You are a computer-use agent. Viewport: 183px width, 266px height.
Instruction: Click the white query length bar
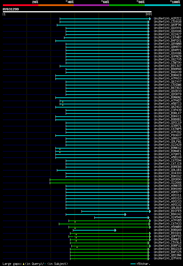tap(77, 12)
